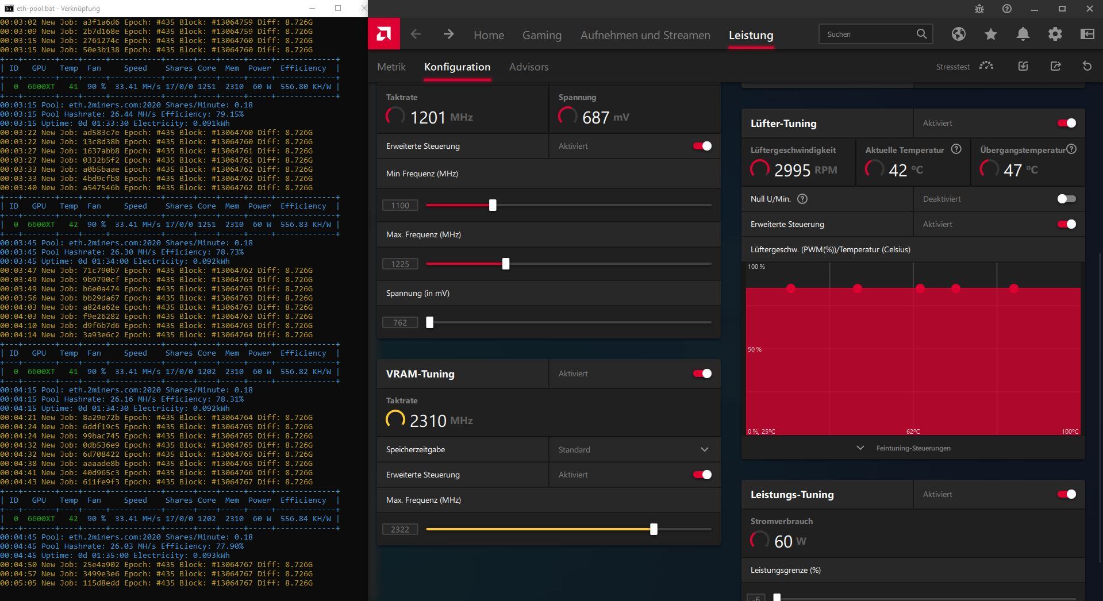Toggle VRAM-Tuning switch off
This screenshot has width=1103, height=601.
coord(702,373)
